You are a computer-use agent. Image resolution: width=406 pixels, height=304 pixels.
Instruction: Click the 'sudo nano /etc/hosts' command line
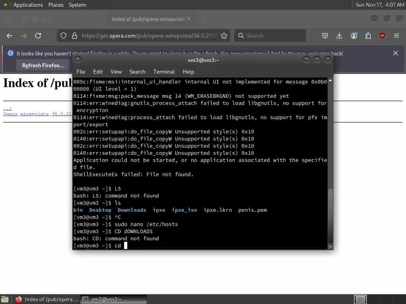click(146, 224)
